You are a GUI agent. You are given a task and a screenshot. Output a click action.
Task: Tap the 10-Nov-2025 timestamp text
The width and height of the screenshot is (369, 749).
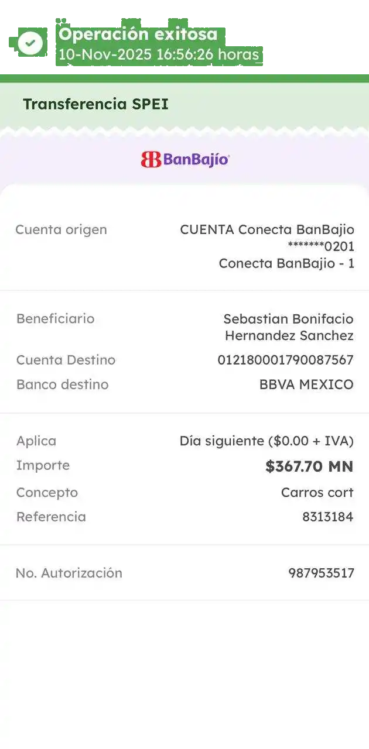pyautogui.click(x=158, y=55)
